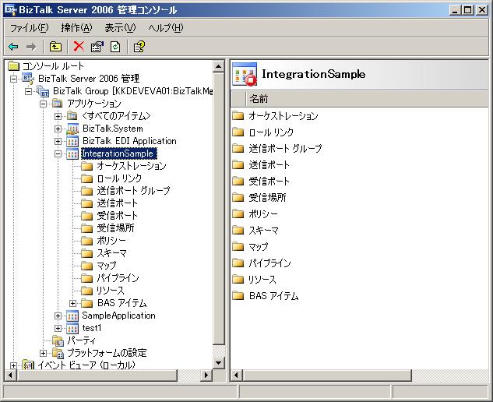
Task: Click the パイプライン folder icon in right pane
Action: [x=238, y=263]
